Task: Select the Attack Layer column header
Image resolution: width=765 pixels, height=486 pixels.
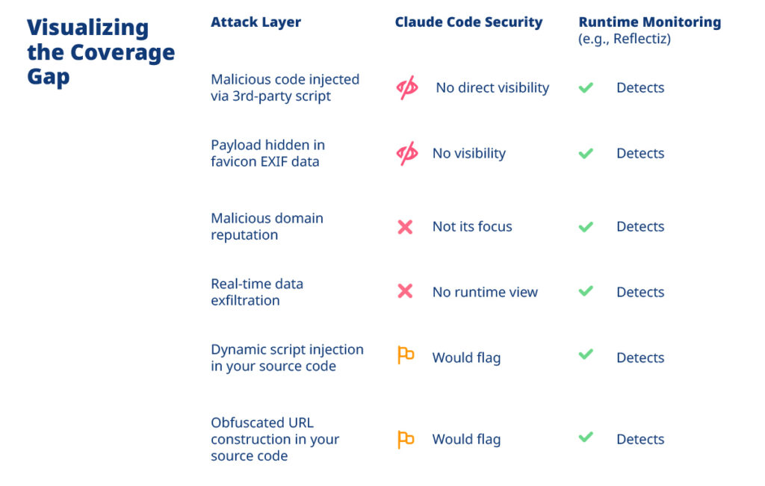Action: click(x=255, y=22)
